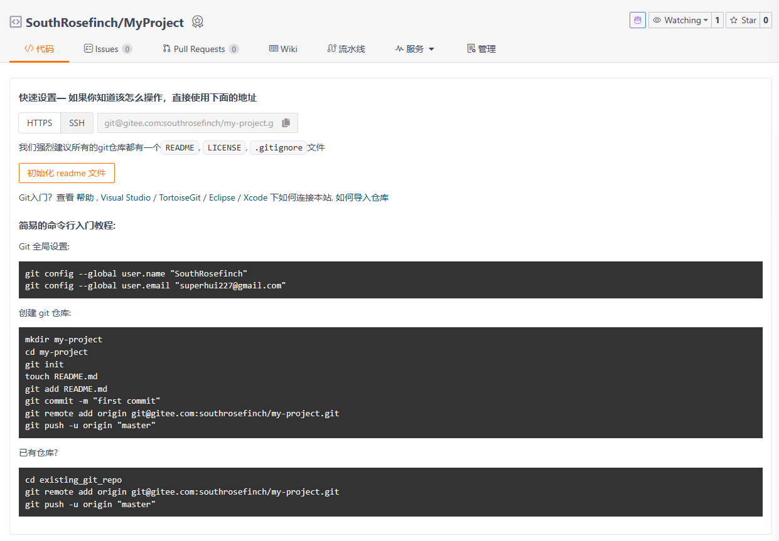The image size is (779, 541).
Task: Click the README tag
Action: point(180,148)
